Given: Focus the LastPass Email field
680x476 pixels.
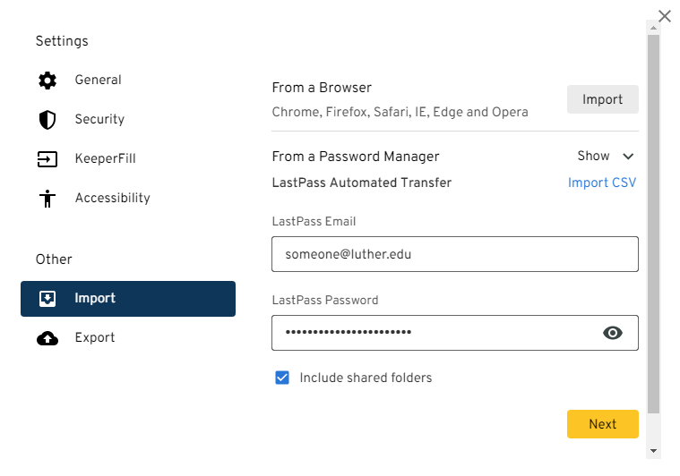Looking at the screenshot, I should (x=455, y=254).
